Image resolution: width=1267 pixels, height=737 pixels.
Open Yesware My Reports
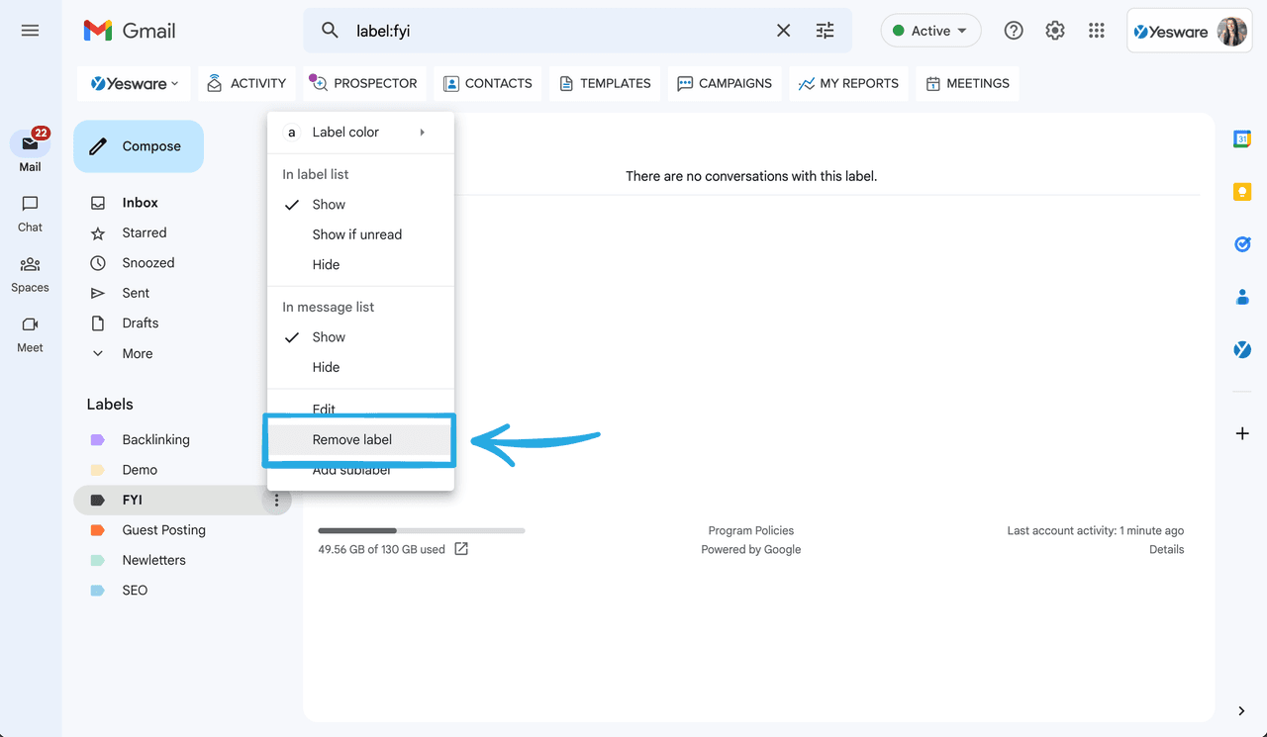(847, 83)
